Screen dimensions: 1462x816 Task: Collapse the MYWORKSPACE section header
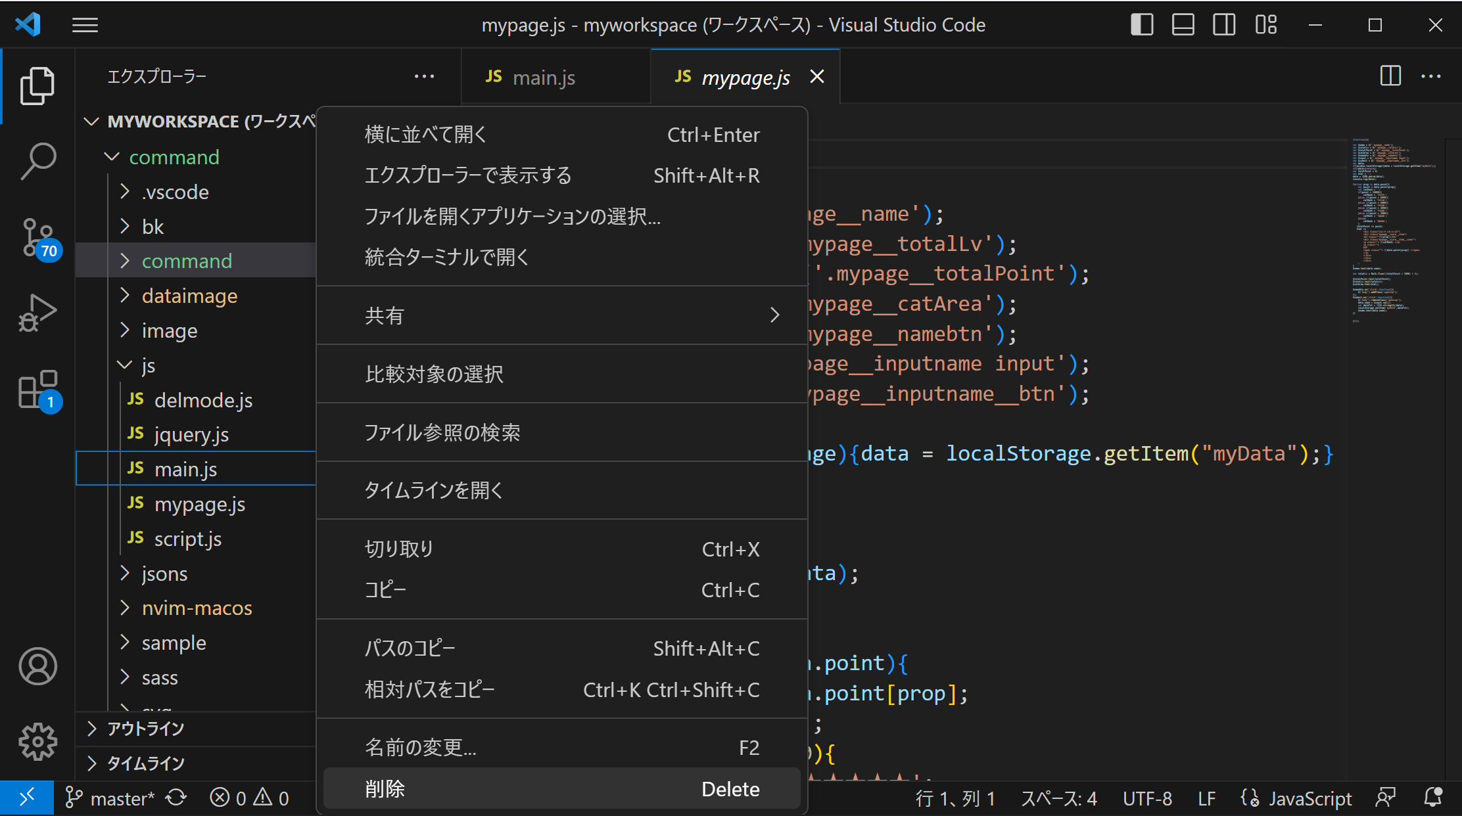click(x=197, y=122)
